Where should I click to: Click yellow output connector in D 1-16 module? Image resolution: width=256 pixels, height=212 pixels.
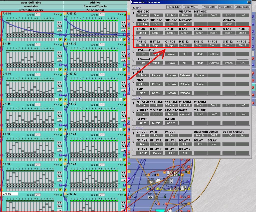click(61, 130)
